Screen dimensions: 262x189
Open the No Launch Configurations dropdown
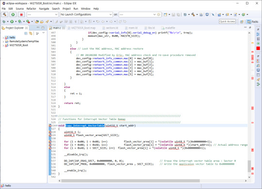tap(86, 15)
